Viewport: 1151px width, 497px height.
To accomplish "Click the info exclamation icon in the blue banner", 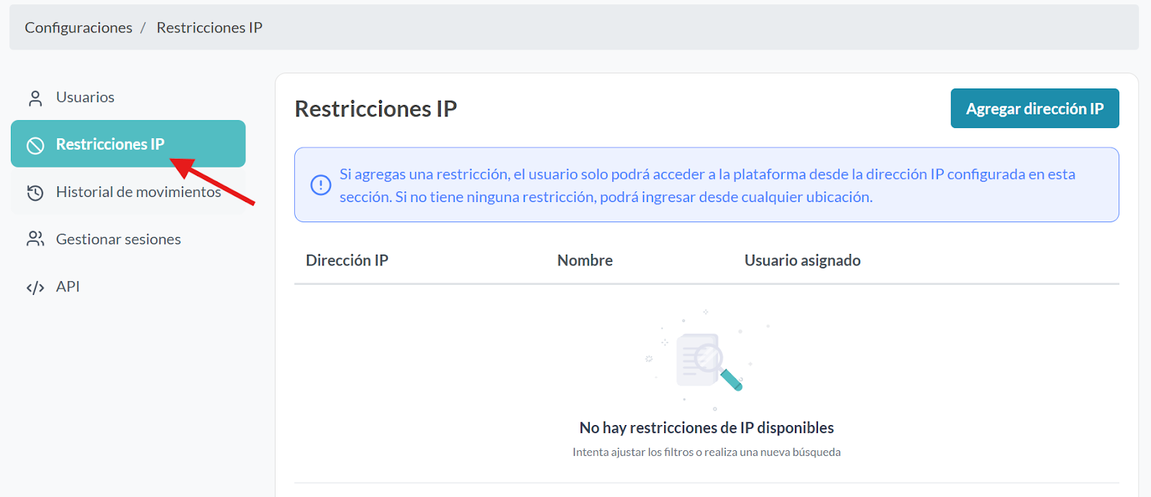I will (321, 185).
